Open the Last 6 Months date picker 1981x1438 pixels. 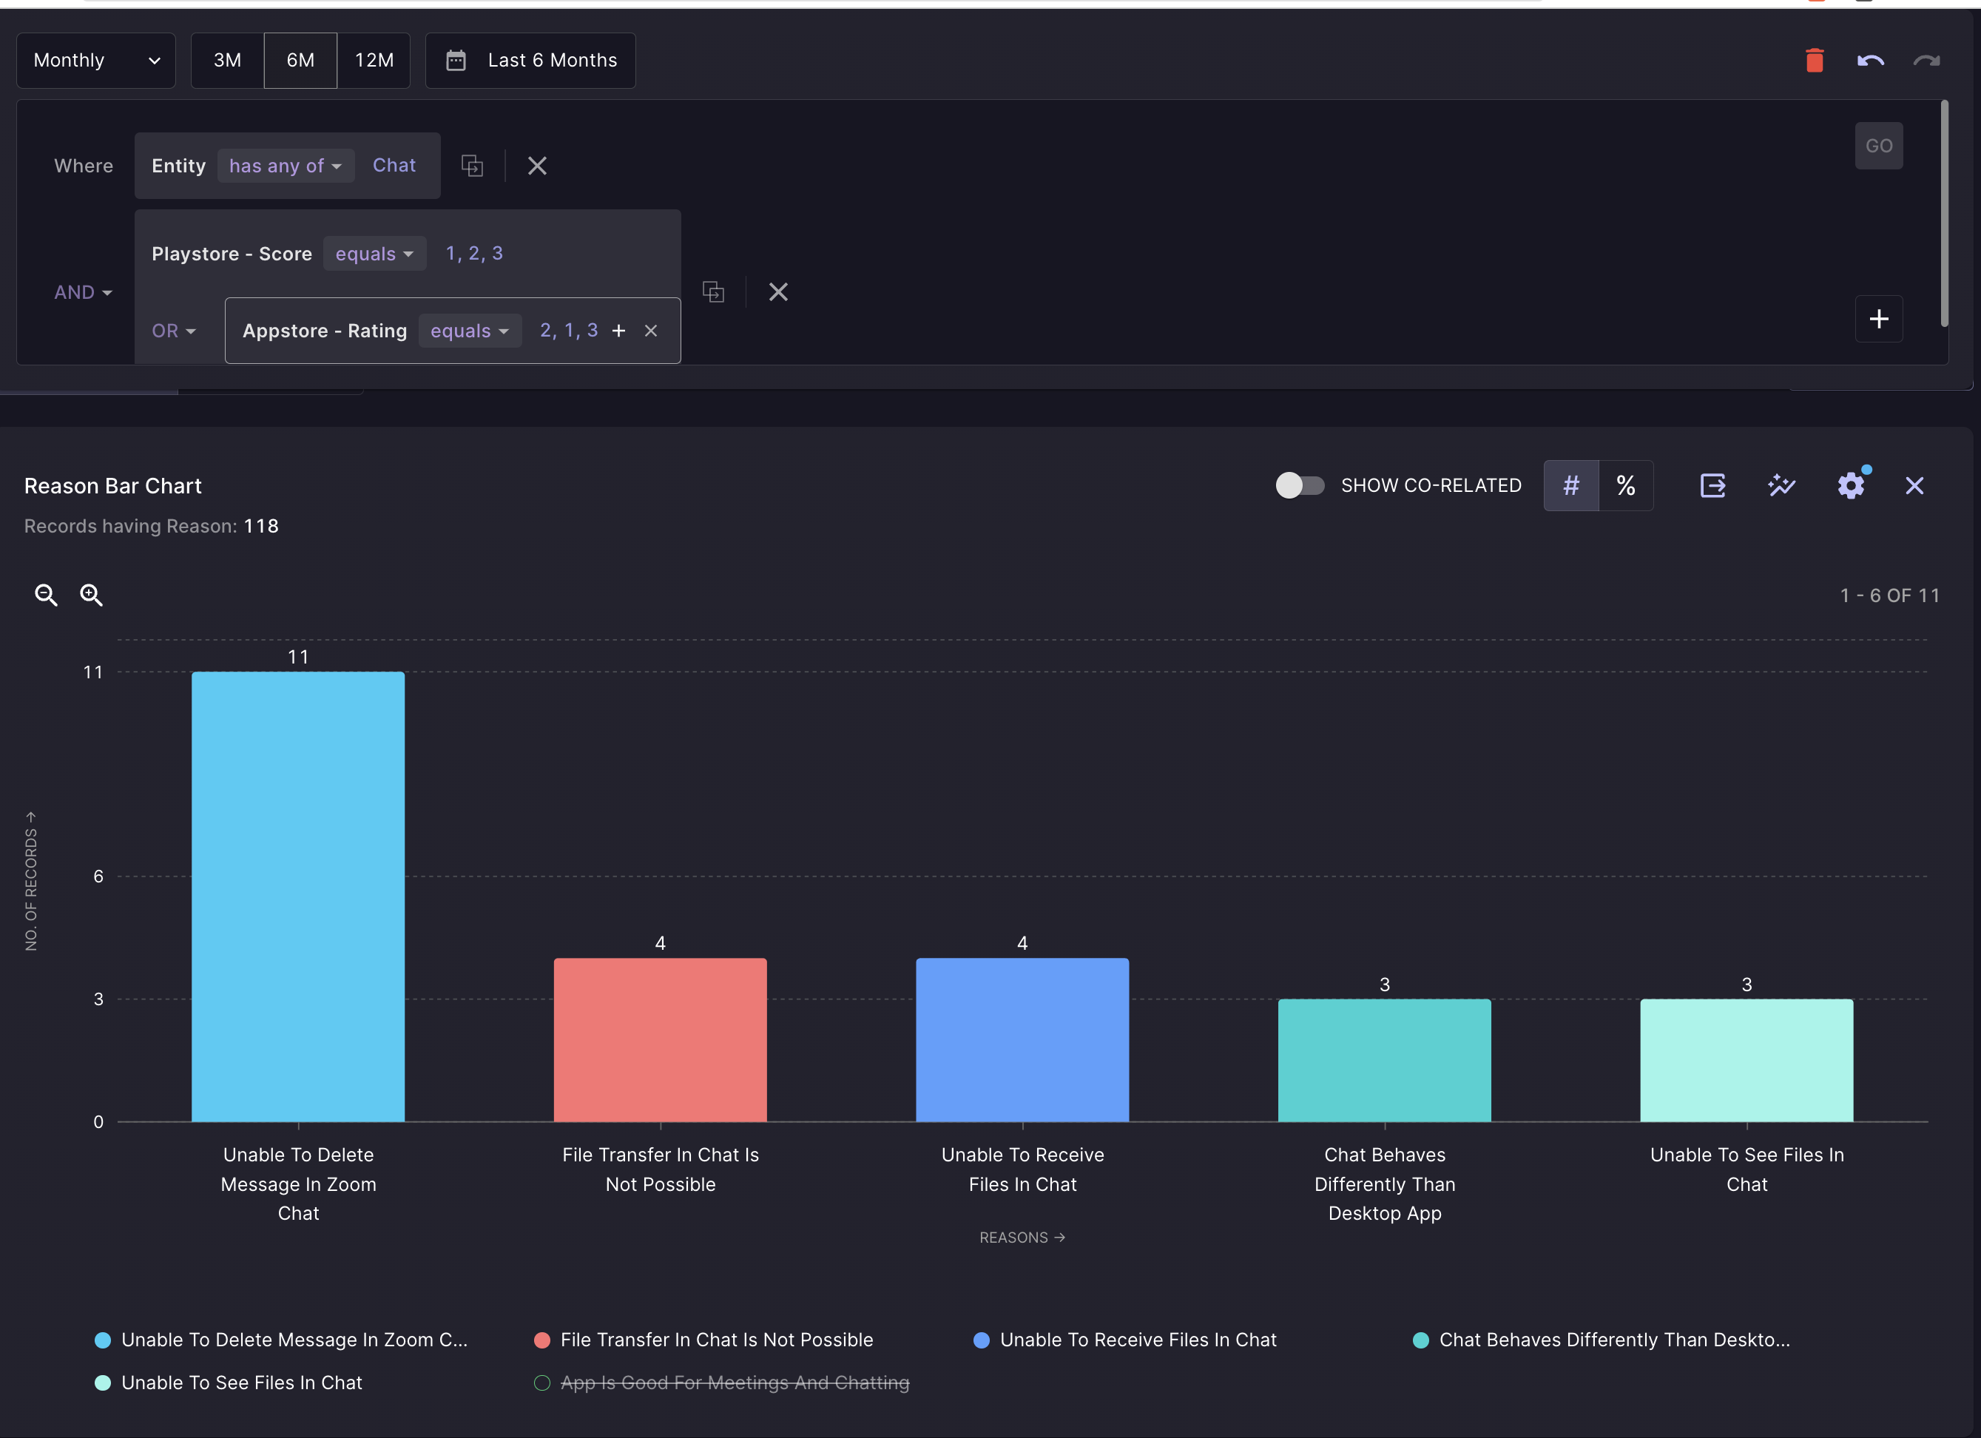(x=530, y=60)
